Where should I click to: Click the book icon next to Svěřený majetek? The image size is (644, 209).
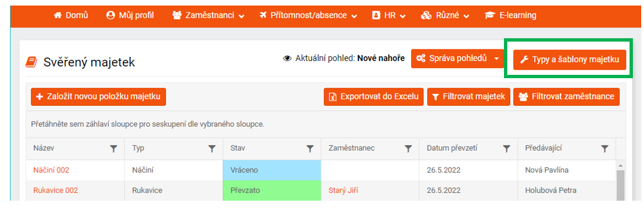click(31, 62)
